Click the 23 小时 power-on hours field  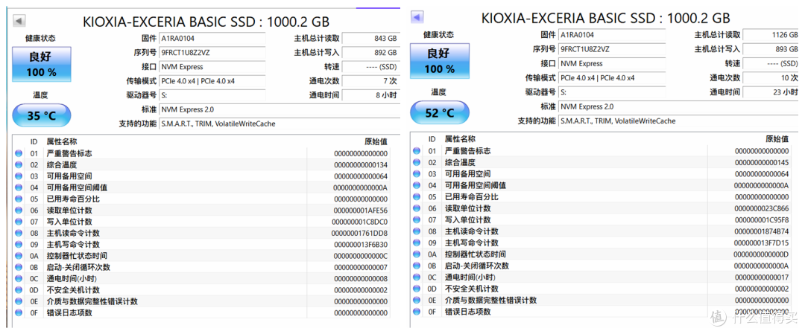771,92
